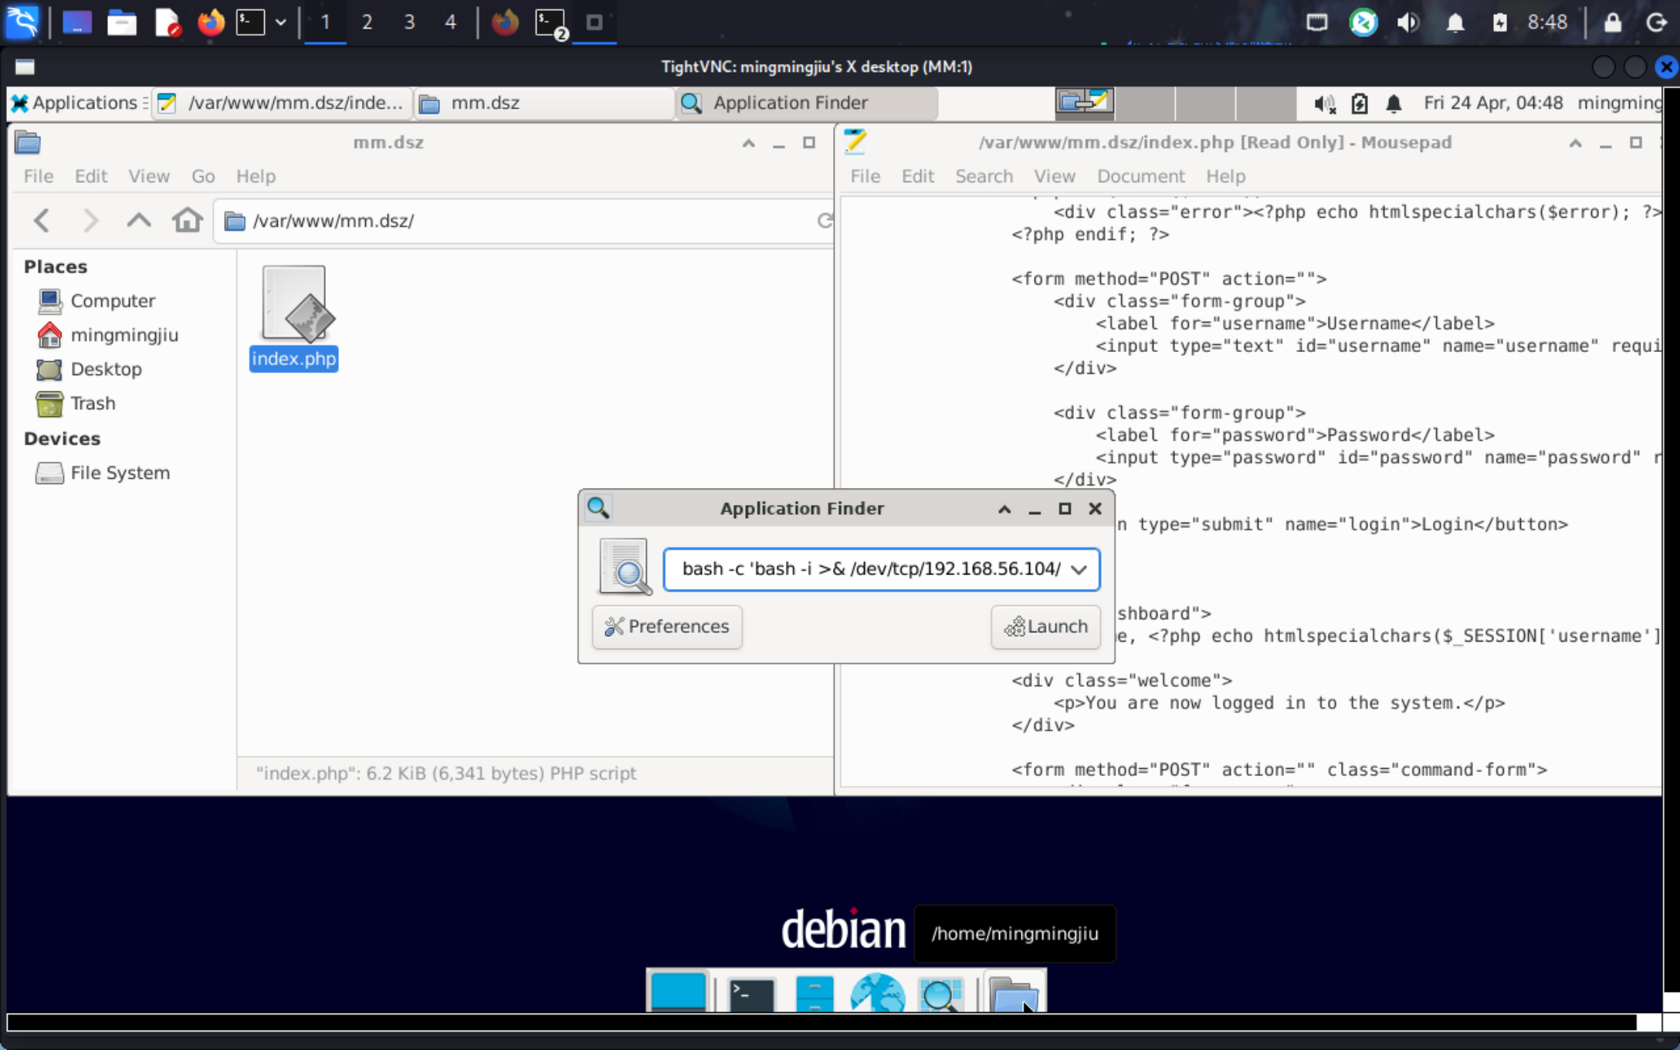Click the back navigation arrow in file manager
The height and width of the screenshot is (1050, 1680).
coord(42,221)
